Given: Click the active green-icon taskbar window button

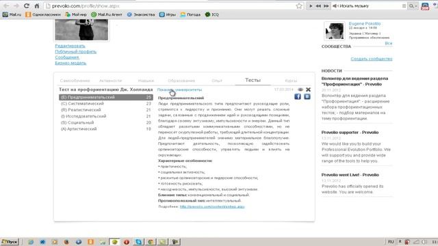Looking at the screenshot, I should pyautogui.click(x=114, y=242).
